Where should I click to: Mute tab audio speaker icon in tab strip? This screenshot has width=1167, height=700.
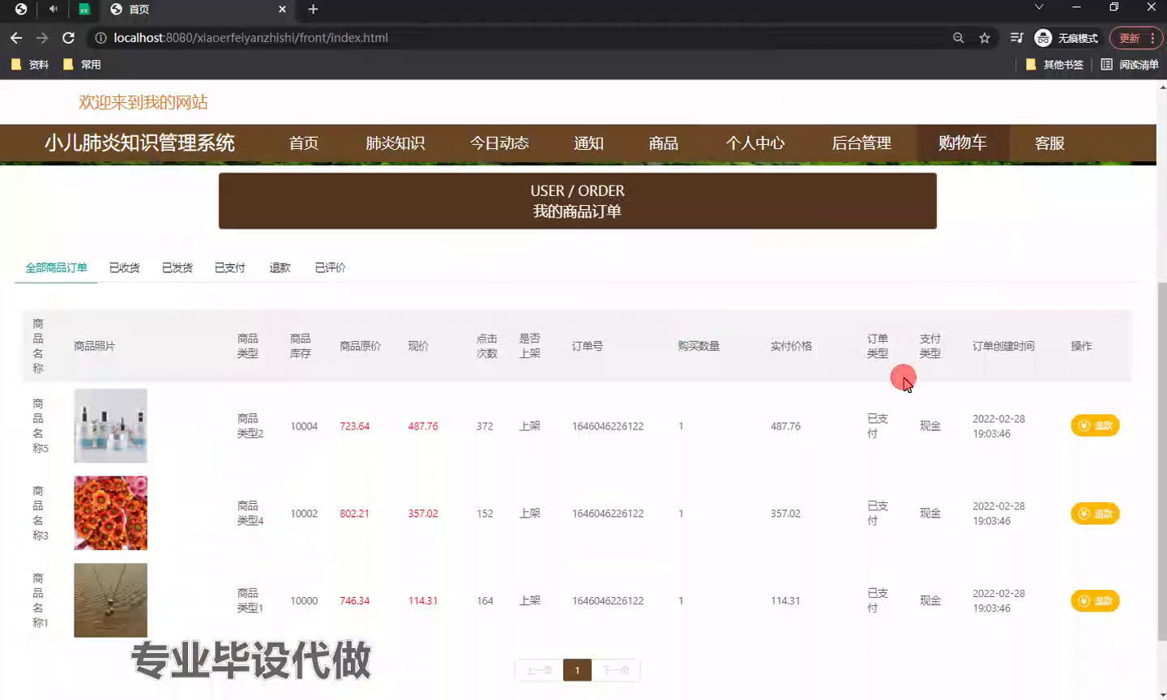click(x=53, y=9)
